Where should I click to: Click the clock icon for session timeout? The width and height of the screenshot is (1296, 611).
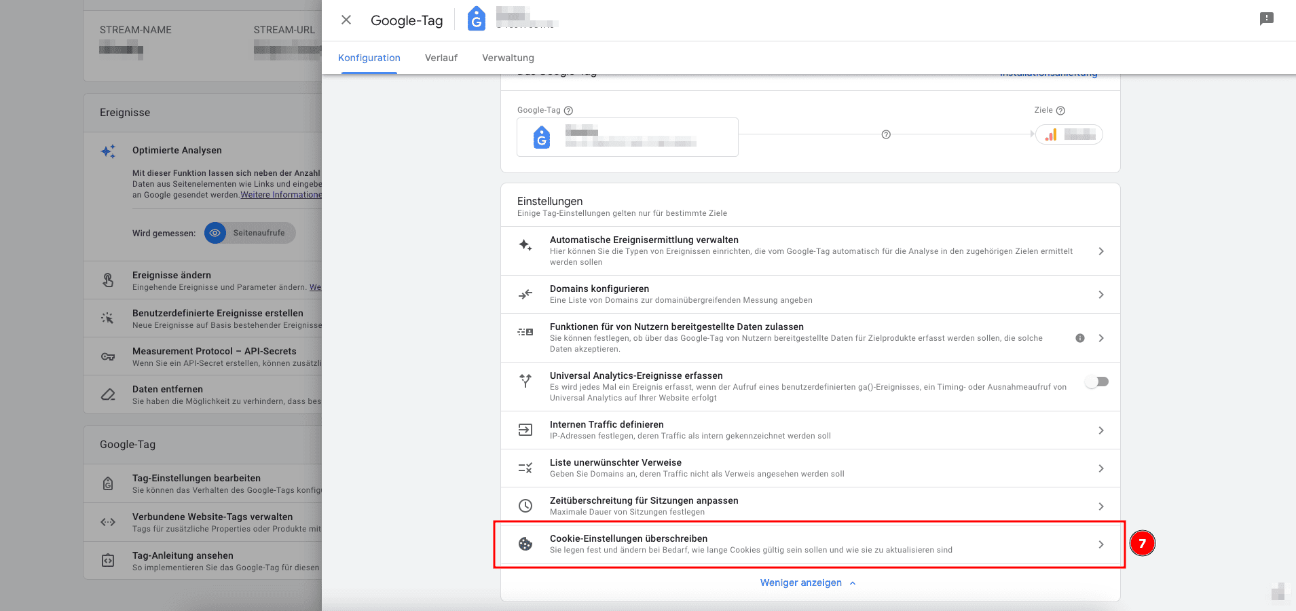point(525,506)
